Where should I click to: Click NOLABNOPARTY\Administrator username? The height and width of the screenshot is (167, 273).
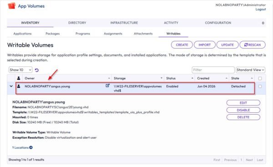tap(241, 5)
